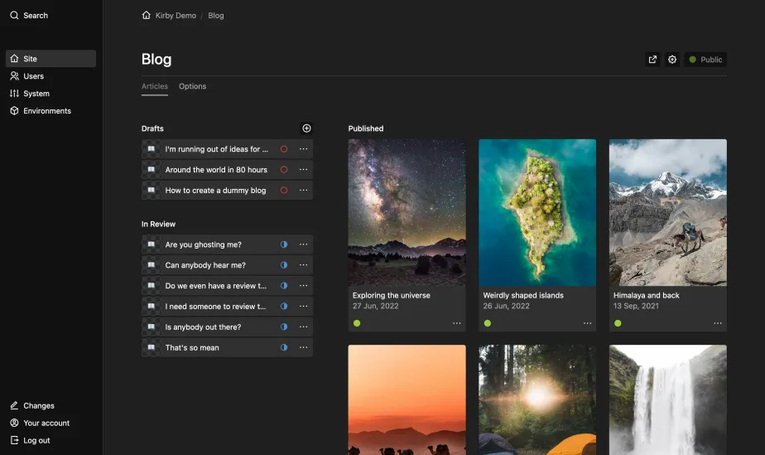The image size is (765, 455).
Task: Select the Articles tab
Action: (x=155, y=86)
